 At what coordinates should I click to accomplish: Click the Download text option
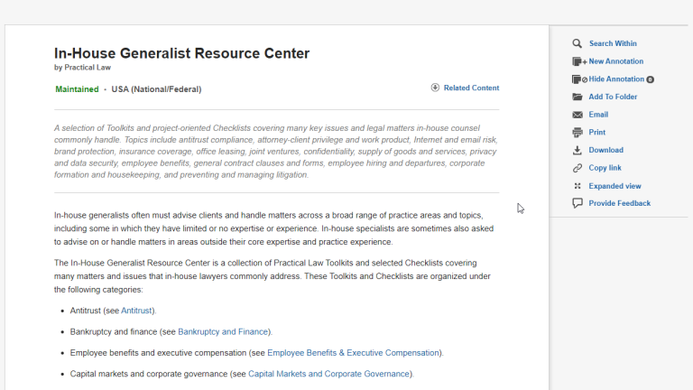(605, 150)
